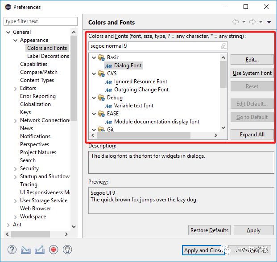Image resolution: width=277 pixels, height=262 pixels.
Task: Click the Export preferences icon
Action: 40,250
